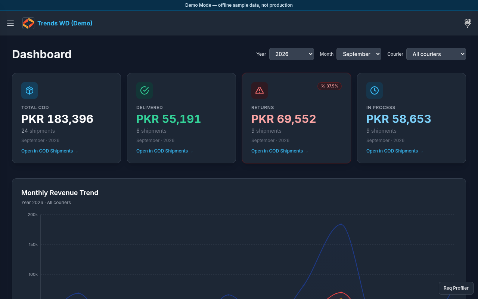This screenshot has width=478, height=299.
Task: Click the 150k y-axis label
Action: tap(33, 244)
